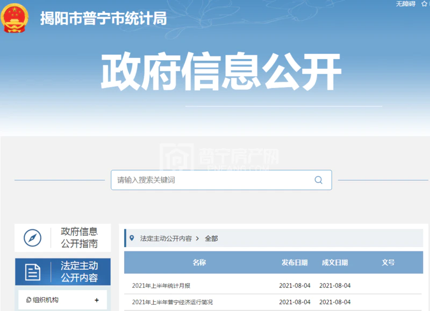Open 政府信息公开指南 sidebar menu item
This screenshot has height=311, width=430.
[x=79, y=238]
